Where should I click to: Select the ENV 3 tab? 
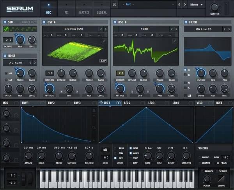point(85,103)
